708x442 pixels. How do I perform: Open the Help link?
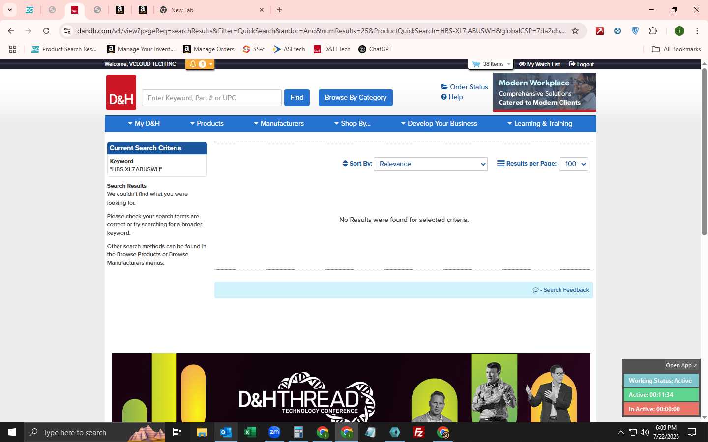point(452,97)
